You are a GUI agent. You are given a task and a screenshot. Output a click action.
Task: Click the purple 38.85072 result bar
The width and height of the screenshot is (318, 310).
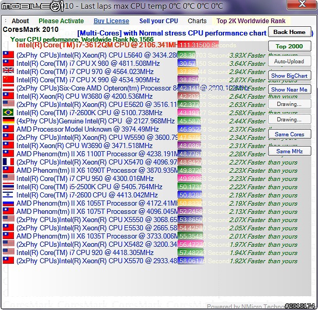click(x=188, y=80)
